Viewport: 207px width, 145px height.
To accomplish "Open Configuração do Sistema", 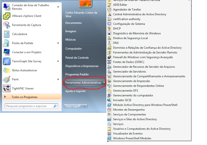I will (129, 24).
